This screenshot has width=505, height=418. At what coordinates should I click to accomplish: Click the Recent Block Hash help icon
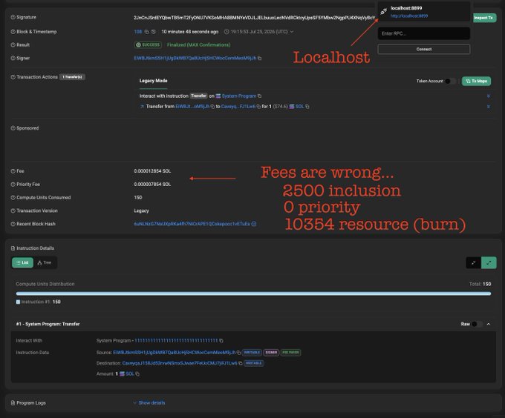(13, 224)
